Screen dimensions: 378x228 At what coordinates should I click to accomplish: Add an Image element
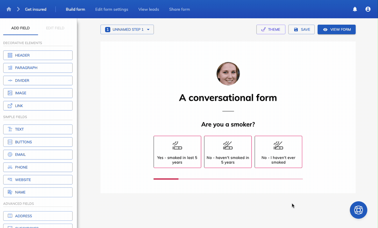(38, 93)
